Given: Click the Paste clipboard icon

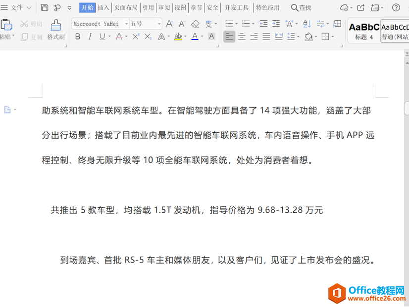Looking at the screenshot, I should [x=6, y=25].
